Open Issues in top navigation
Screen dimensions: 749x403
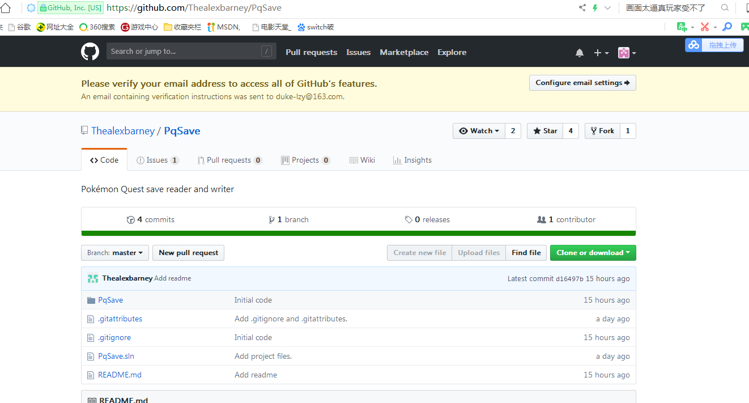pos(359,52)
